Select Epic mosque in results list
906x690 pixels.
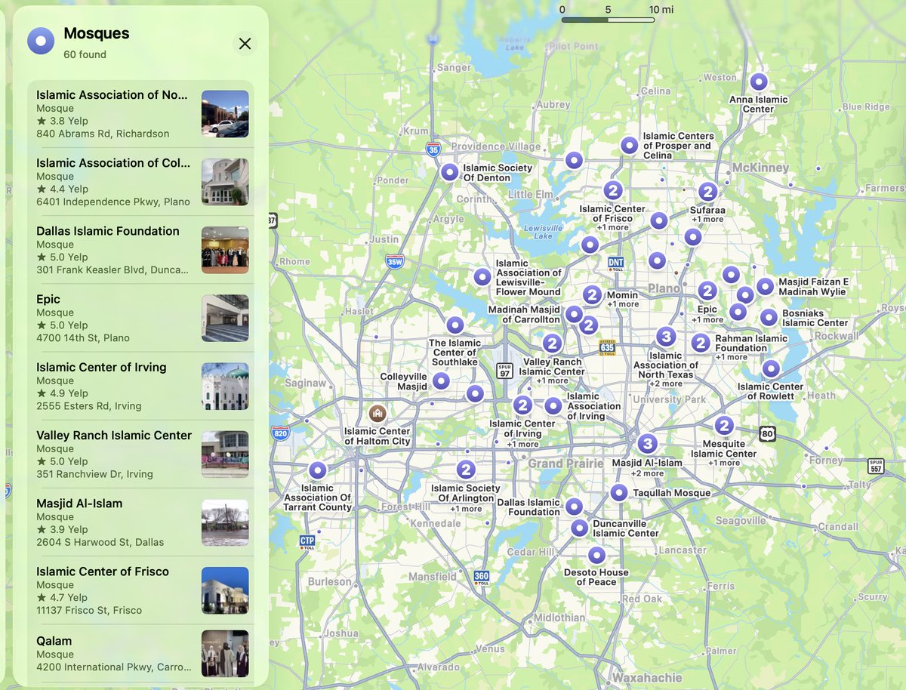[x=142, y=318]
